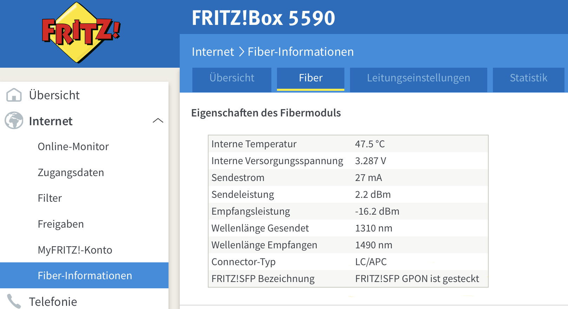The image size is (568, 309).
Task: Open MyFRITZ!-Konto in the sidebar
Action: coord(75,250)
